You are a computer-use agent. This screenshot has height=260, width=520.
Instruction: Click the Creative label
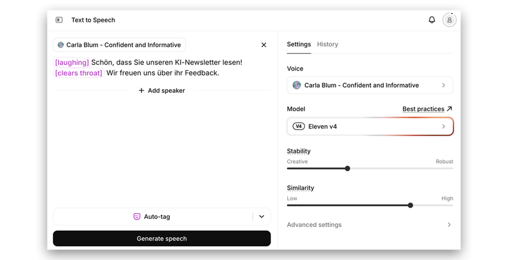[x=297, y=162]
